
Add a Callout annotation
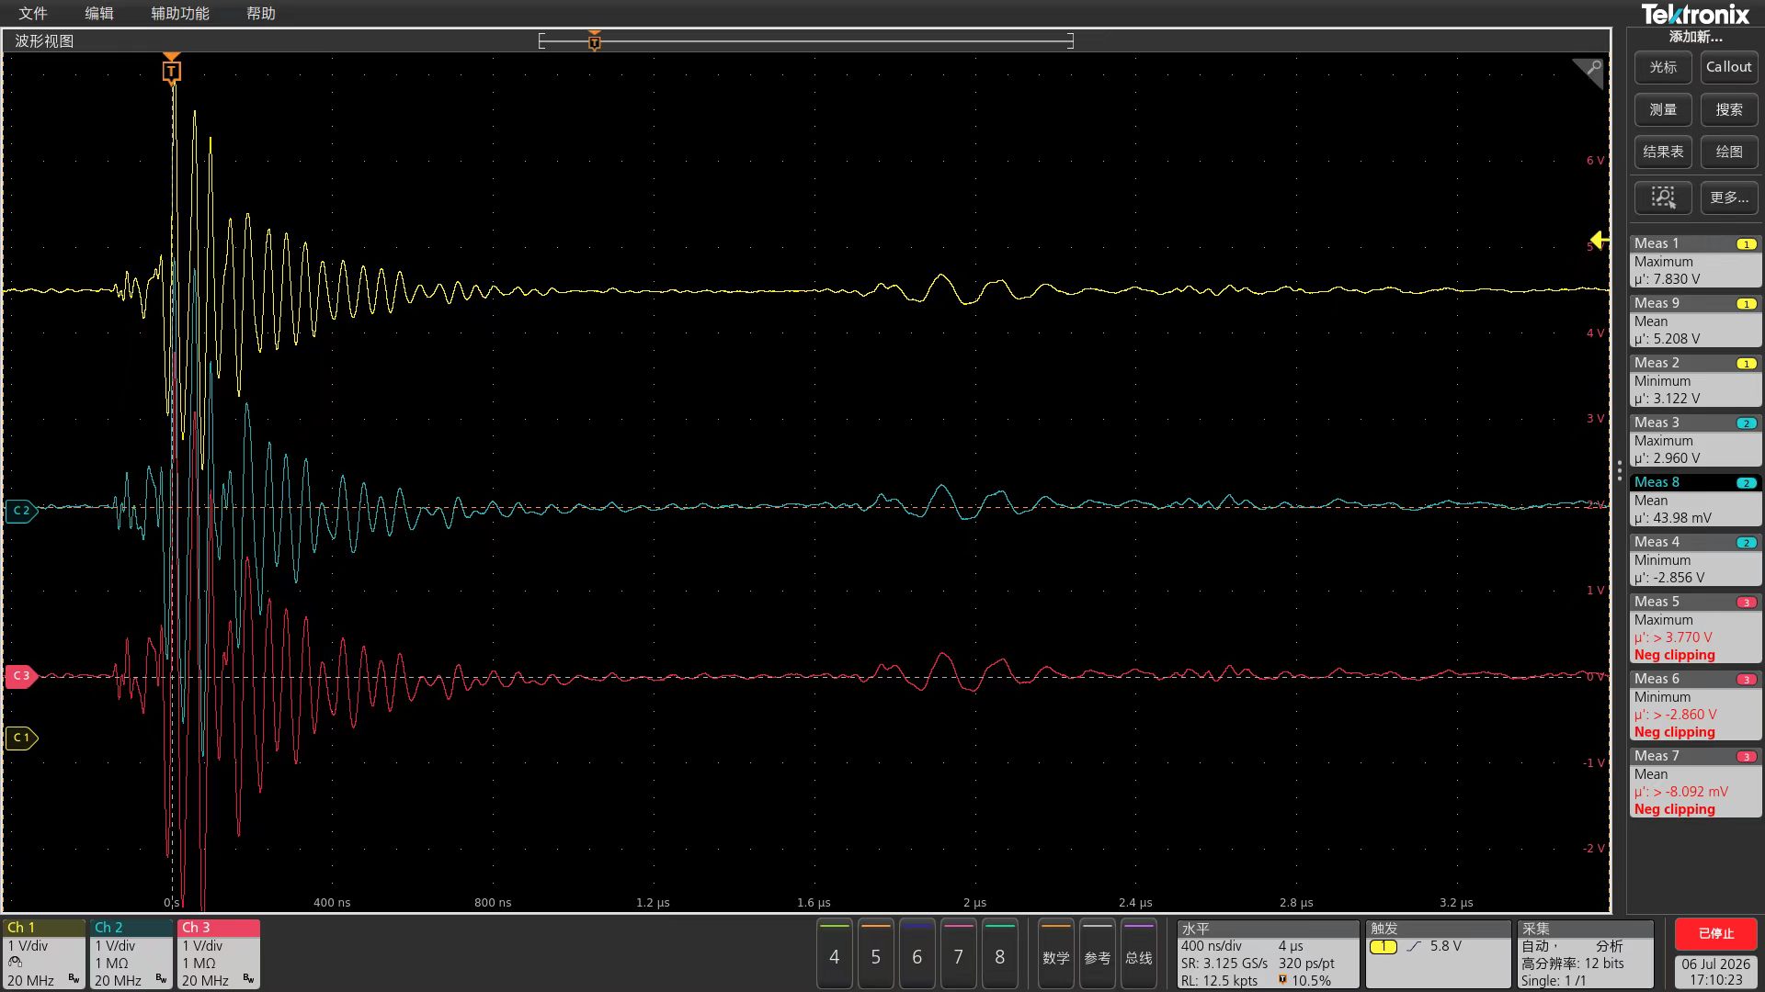coord(1728,67)
